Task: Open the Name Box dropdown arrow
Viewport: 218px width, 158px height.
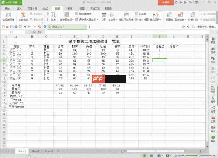Action: pyautogui.click(x=24, y=32)
